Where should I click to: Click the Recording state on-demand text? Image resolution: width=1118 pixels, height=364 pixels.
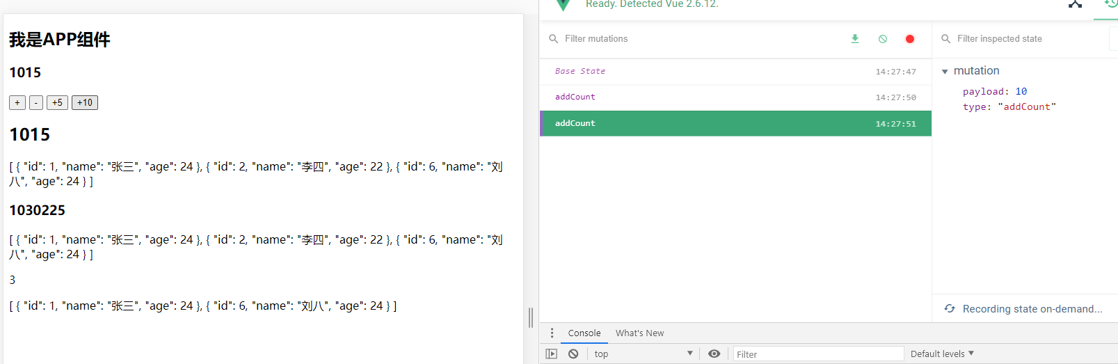tap(1032, 309)
